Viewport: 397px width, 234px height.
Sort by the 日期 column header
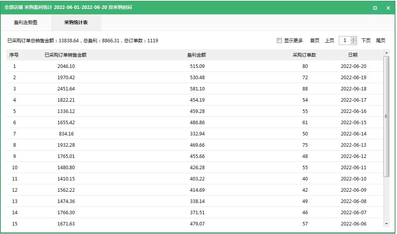(355, 55)
